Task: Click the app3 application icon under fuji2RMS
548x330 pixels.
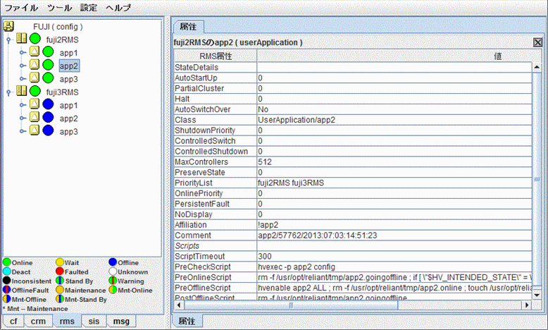Action: (35, 78)
